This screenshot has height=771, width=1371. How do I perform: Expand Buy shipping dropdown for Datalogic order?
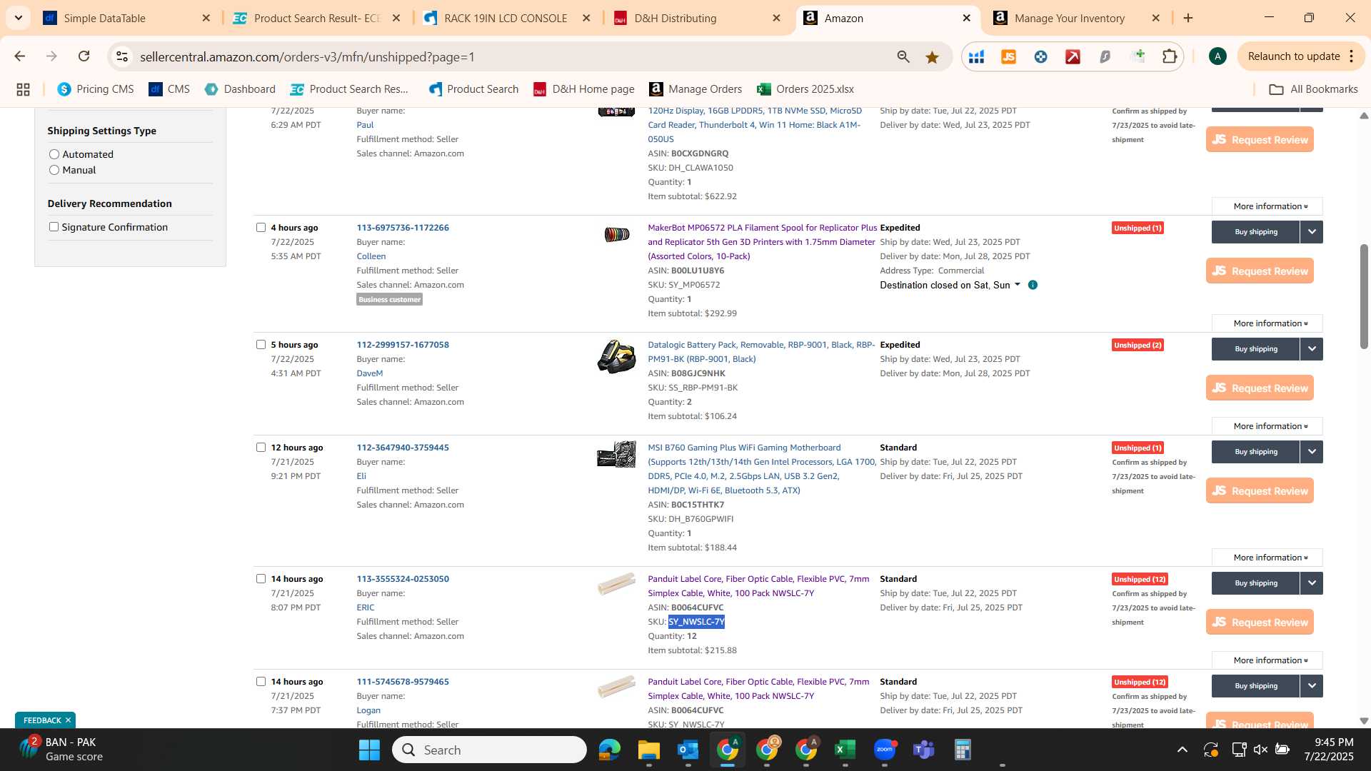[x=1312, y=349]
